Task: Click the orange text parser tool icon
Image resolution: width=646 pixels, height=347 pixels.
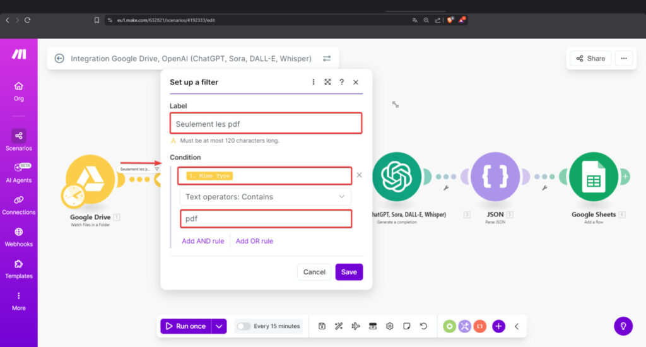Action: (x=480, y=326)
